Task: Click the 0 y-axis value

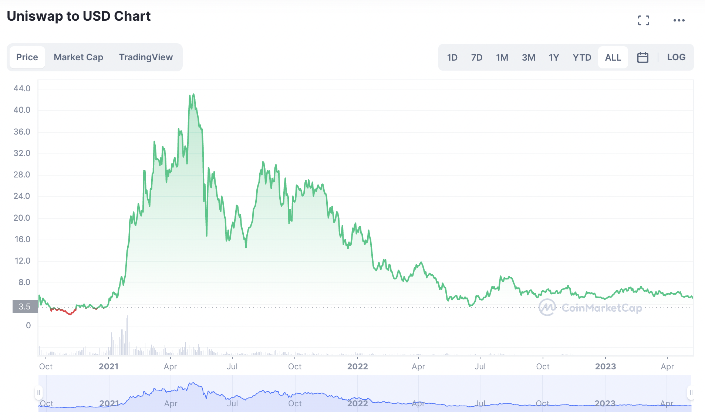Action: click(x=28, y=325)
